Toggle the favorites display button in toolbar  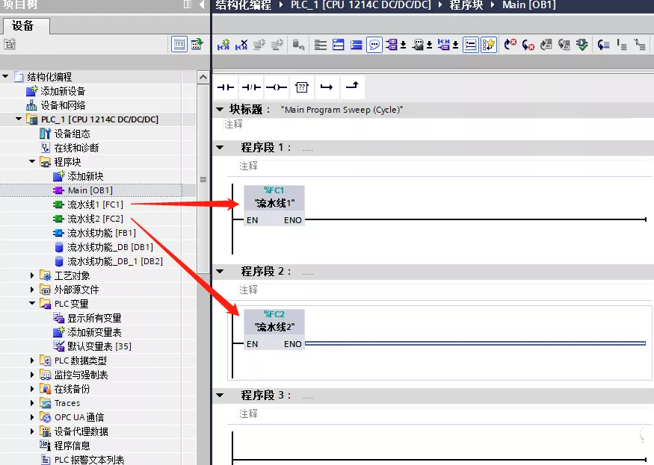[x=489, y=45]
